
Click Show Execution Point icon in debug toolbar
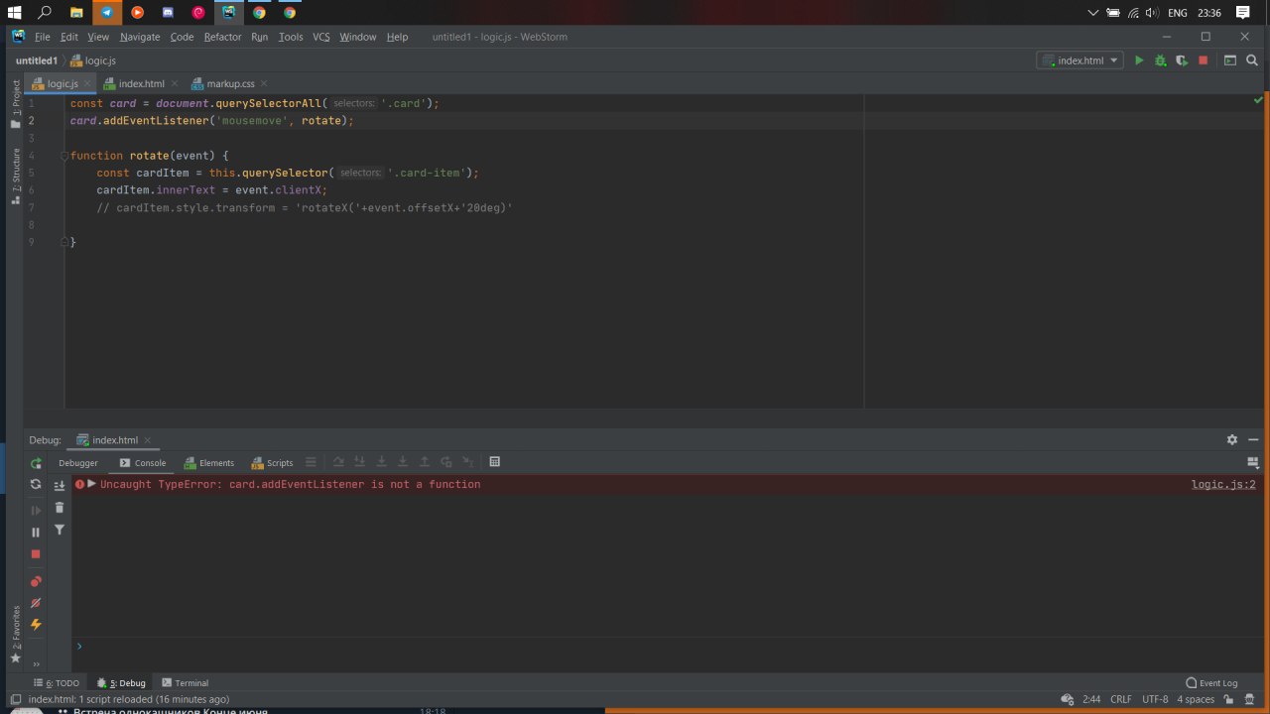pos(311,462)
